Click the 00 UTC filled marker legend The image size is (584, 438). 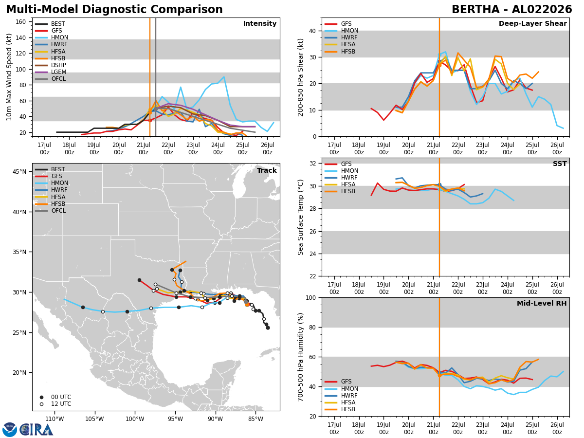click(54, 397)
